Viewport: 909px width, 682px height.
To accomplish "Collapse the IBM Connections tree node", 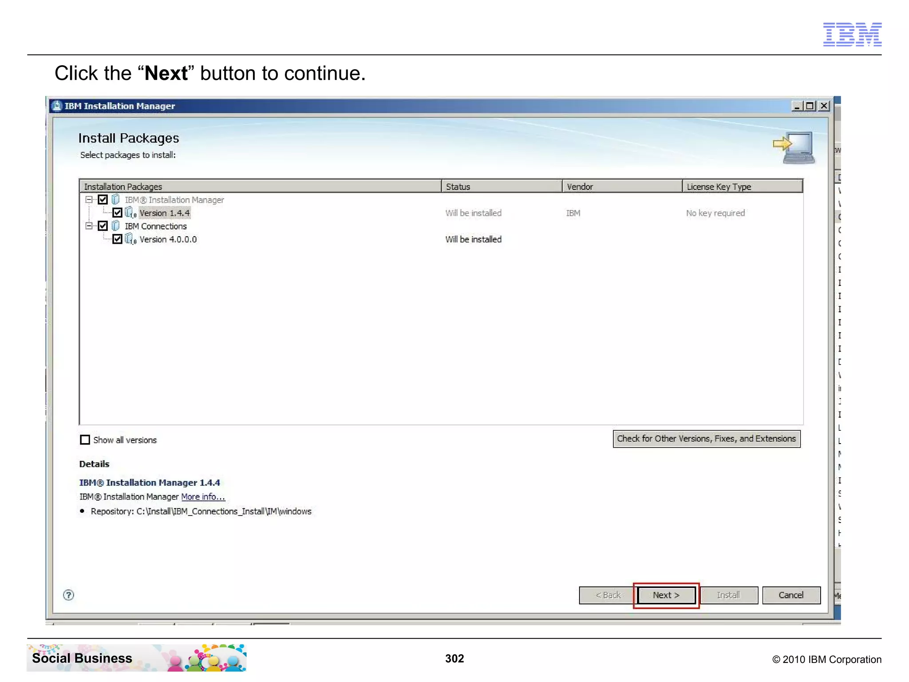I will [89, 226].
